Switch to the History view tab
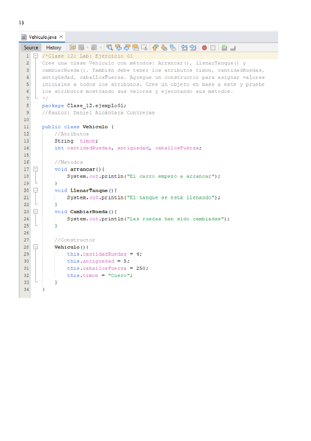This screenshot has height=441, width=311. tap(54, 48)
